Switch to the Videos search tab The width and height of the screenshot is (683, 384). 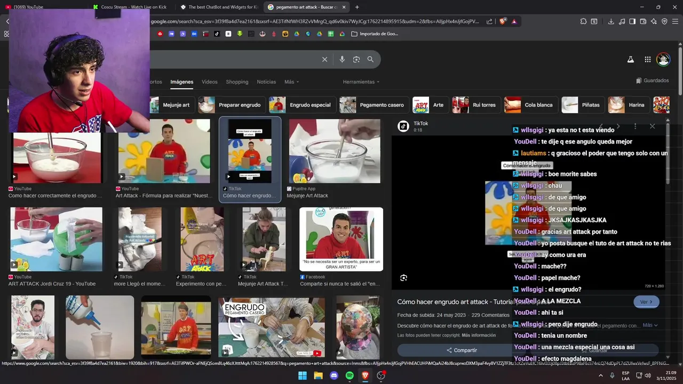pos(210,82)
